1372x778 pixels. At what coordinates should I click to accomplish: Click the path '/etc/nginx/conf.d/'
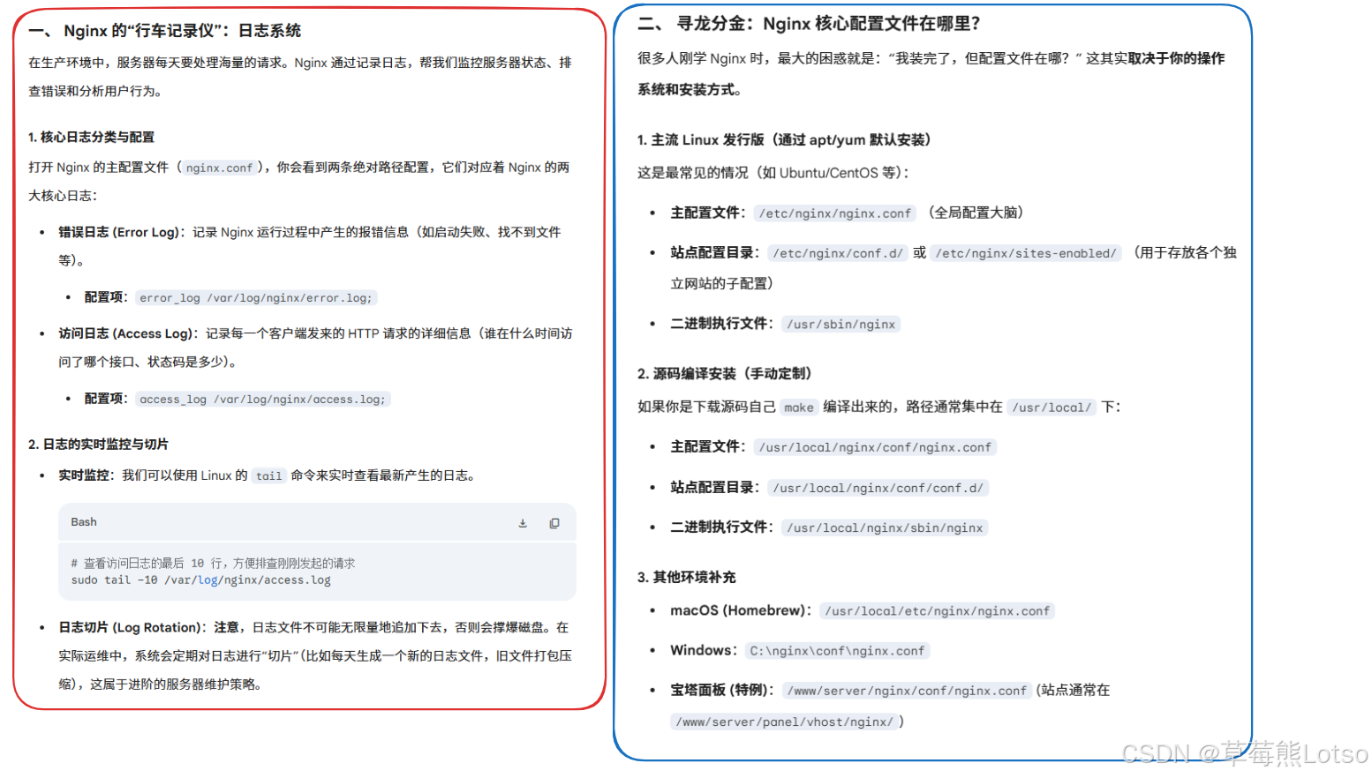pyautogui.click(x=838, y=253)
